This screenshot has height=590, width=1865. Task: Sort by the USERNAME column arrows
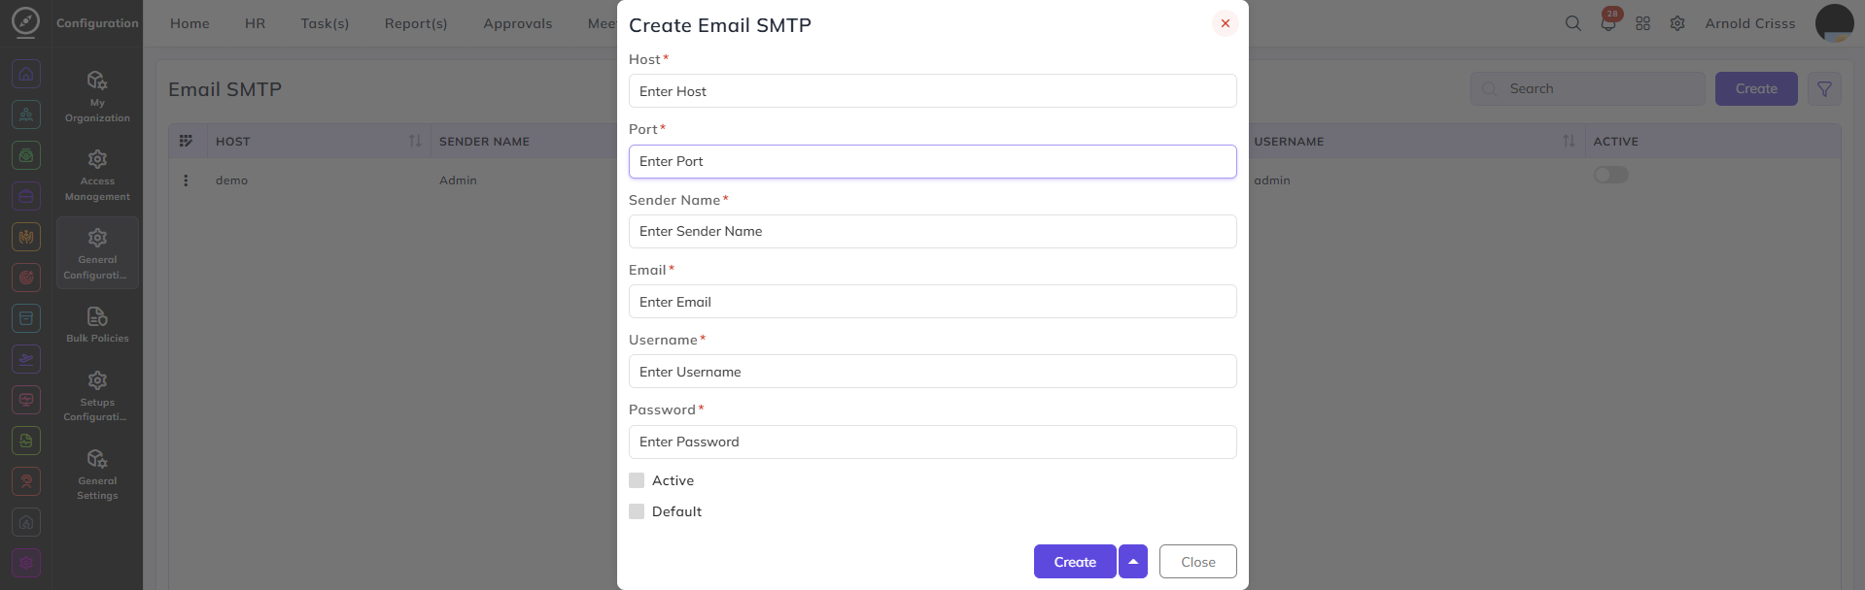point(1568,142)
